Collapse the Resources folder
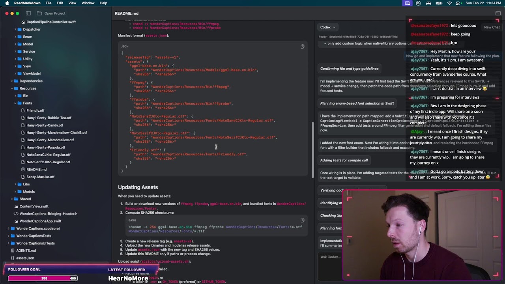 point(12,88)
